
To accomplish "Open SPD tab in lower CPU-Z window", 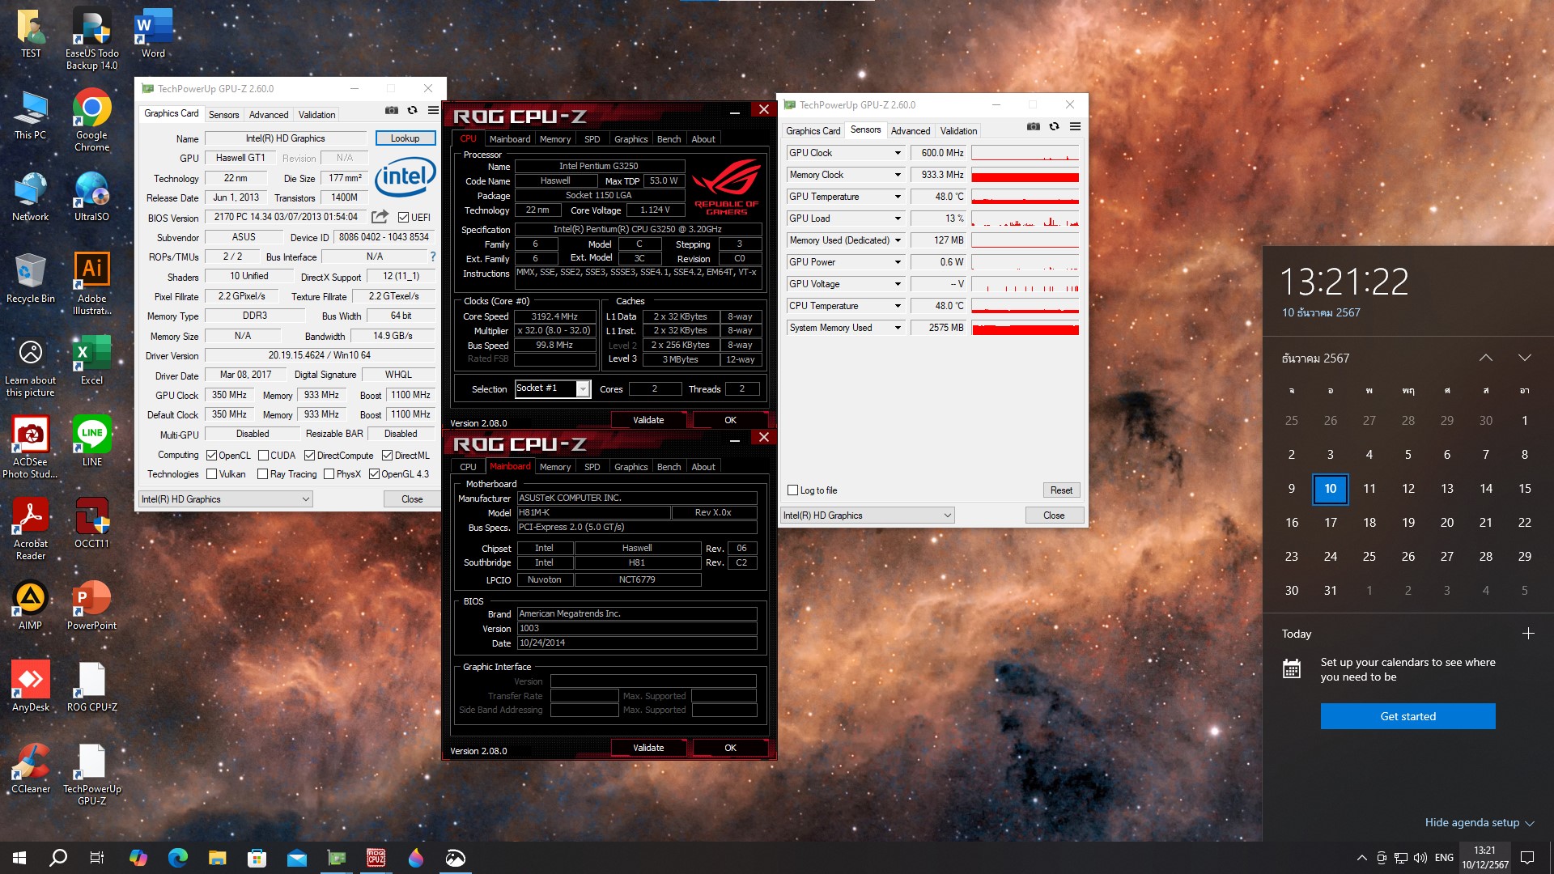I will click(592, 467).
